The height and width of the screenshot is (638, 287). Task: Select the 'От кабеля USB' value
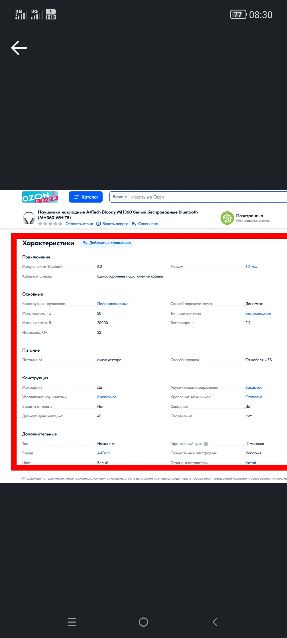click(259, 360)
